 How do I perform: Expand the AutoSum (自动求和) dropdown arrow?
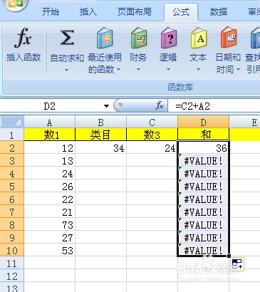67,70
